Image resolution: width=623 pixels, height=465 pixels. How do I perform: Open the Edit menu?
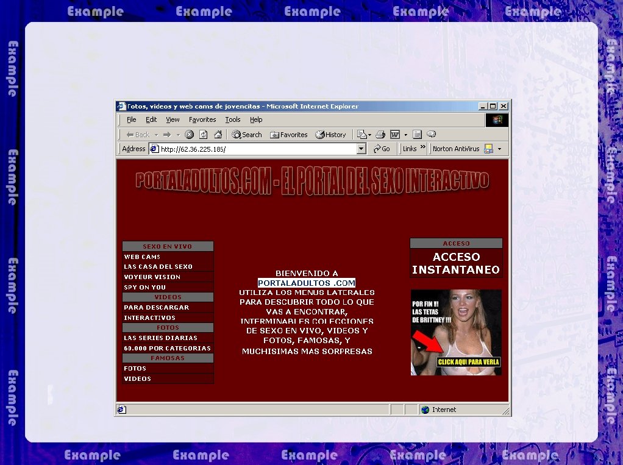point(151,119)
